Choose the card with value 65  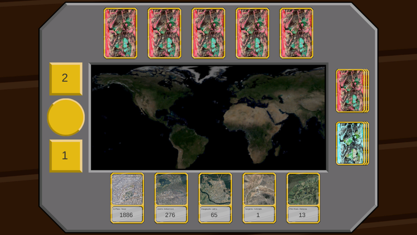pyautogui.click(x=215, y=198)
